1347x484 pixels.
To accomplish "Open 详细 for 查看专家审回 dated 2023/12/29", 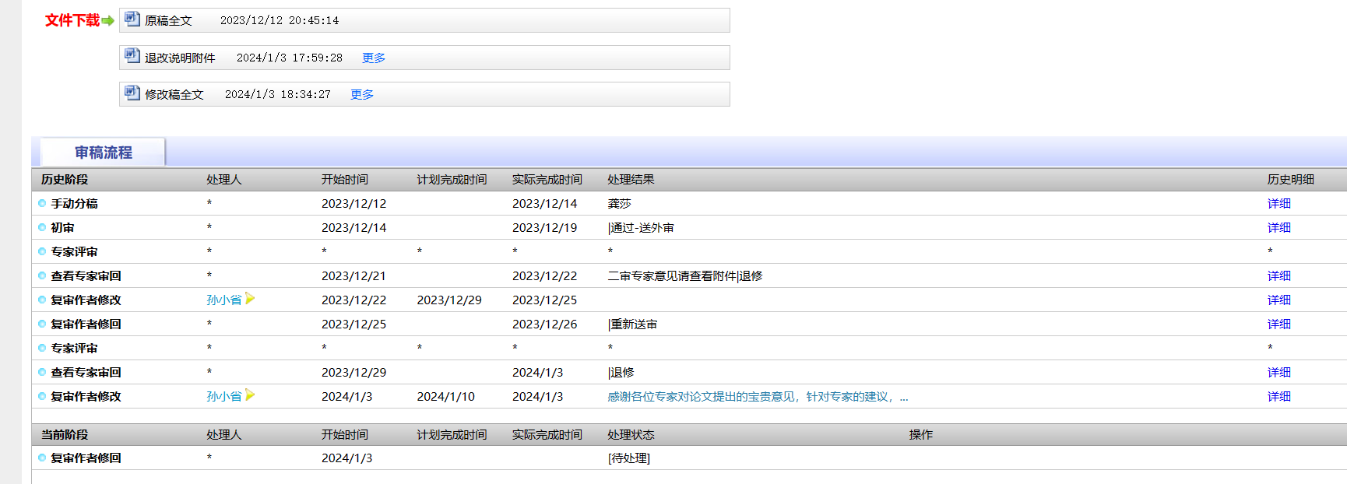I will pos(1278,373).
